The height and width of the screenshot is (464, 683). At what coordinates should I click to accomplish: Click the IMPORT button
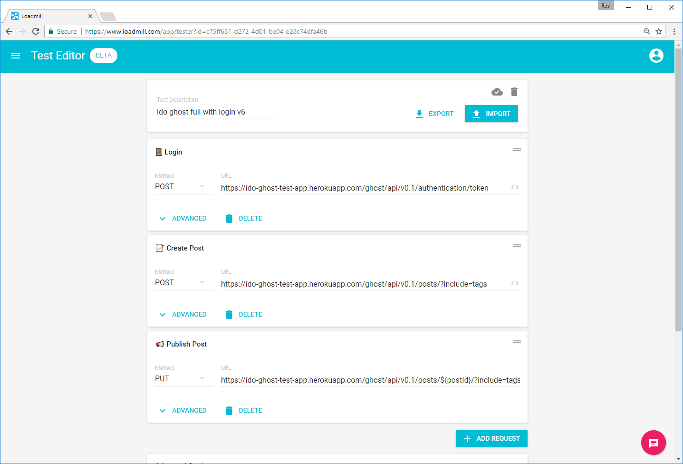tap(491, 114)
